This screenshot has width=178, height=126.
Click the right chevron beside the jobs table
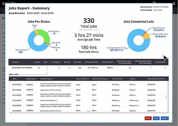coord(166,97)
